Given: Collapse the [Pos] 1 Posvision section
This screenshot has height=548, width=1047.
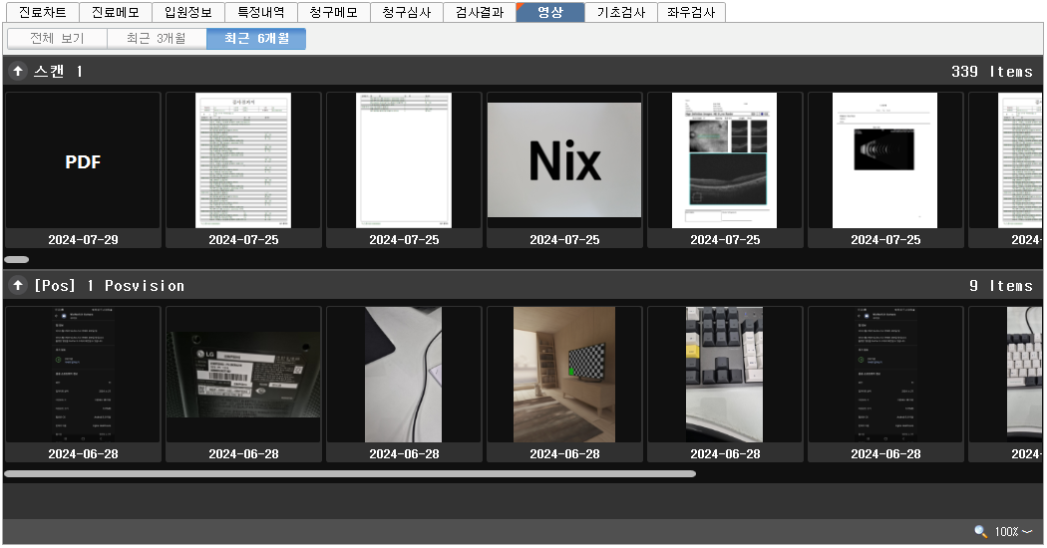Looking at the screenshot, I should 18,286.
